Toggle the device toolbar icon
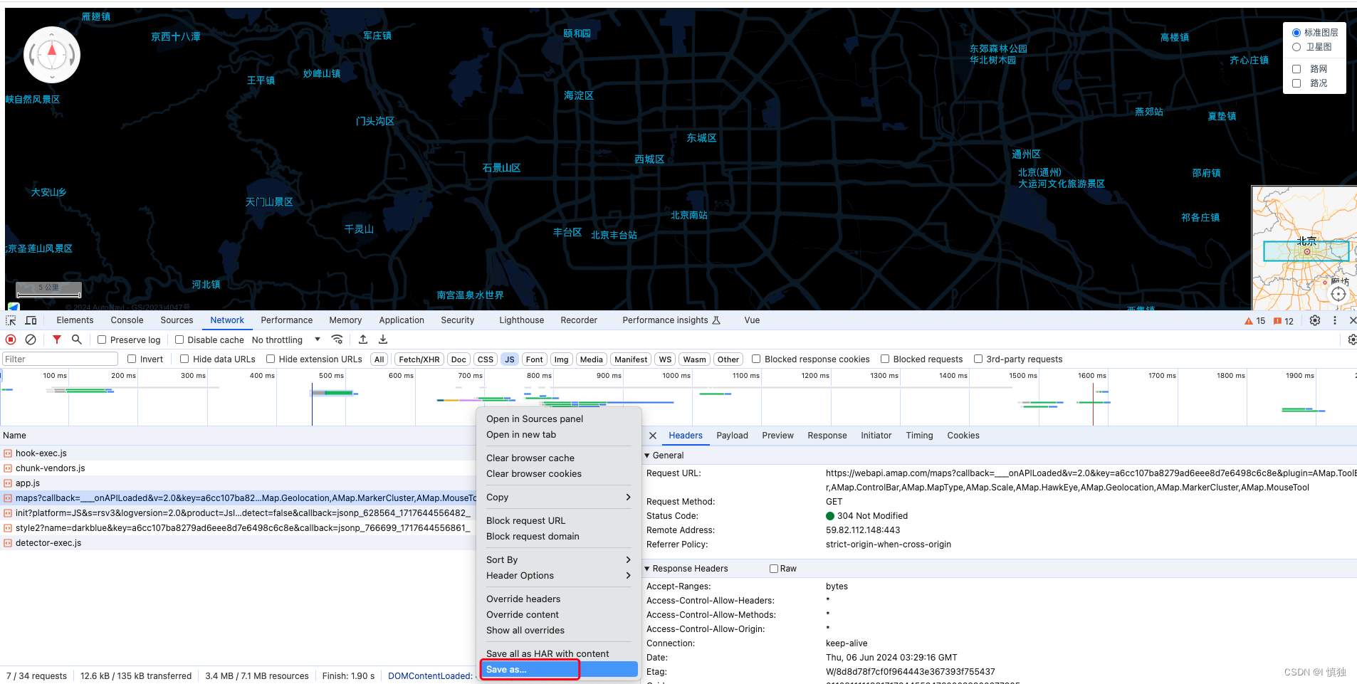This screenshot has width=1357, height=684. [31, 320]
